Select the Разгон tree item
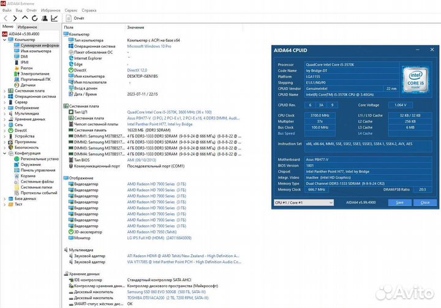This screenshot has width=441, height=308. point(28,67)
